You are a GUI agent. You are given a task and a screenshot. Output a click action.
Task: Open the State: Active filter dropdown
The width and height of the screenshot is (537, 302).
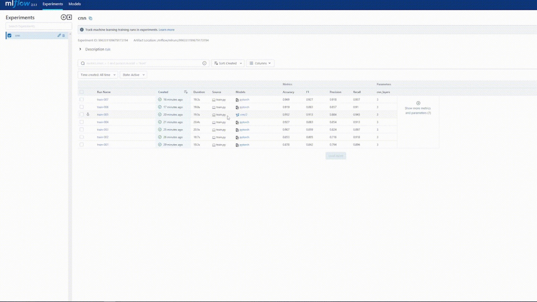coord(133,75)
